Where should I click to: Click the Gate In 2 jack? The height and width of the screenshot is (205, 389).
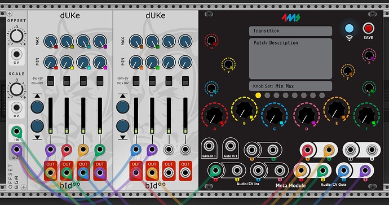[231, 146]
